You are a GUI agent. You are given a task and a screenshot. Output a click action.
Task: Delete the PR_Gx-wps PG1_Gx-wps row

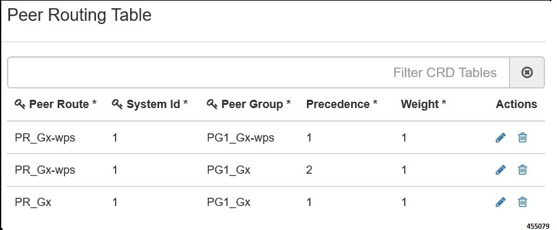(x=522, y=138)
